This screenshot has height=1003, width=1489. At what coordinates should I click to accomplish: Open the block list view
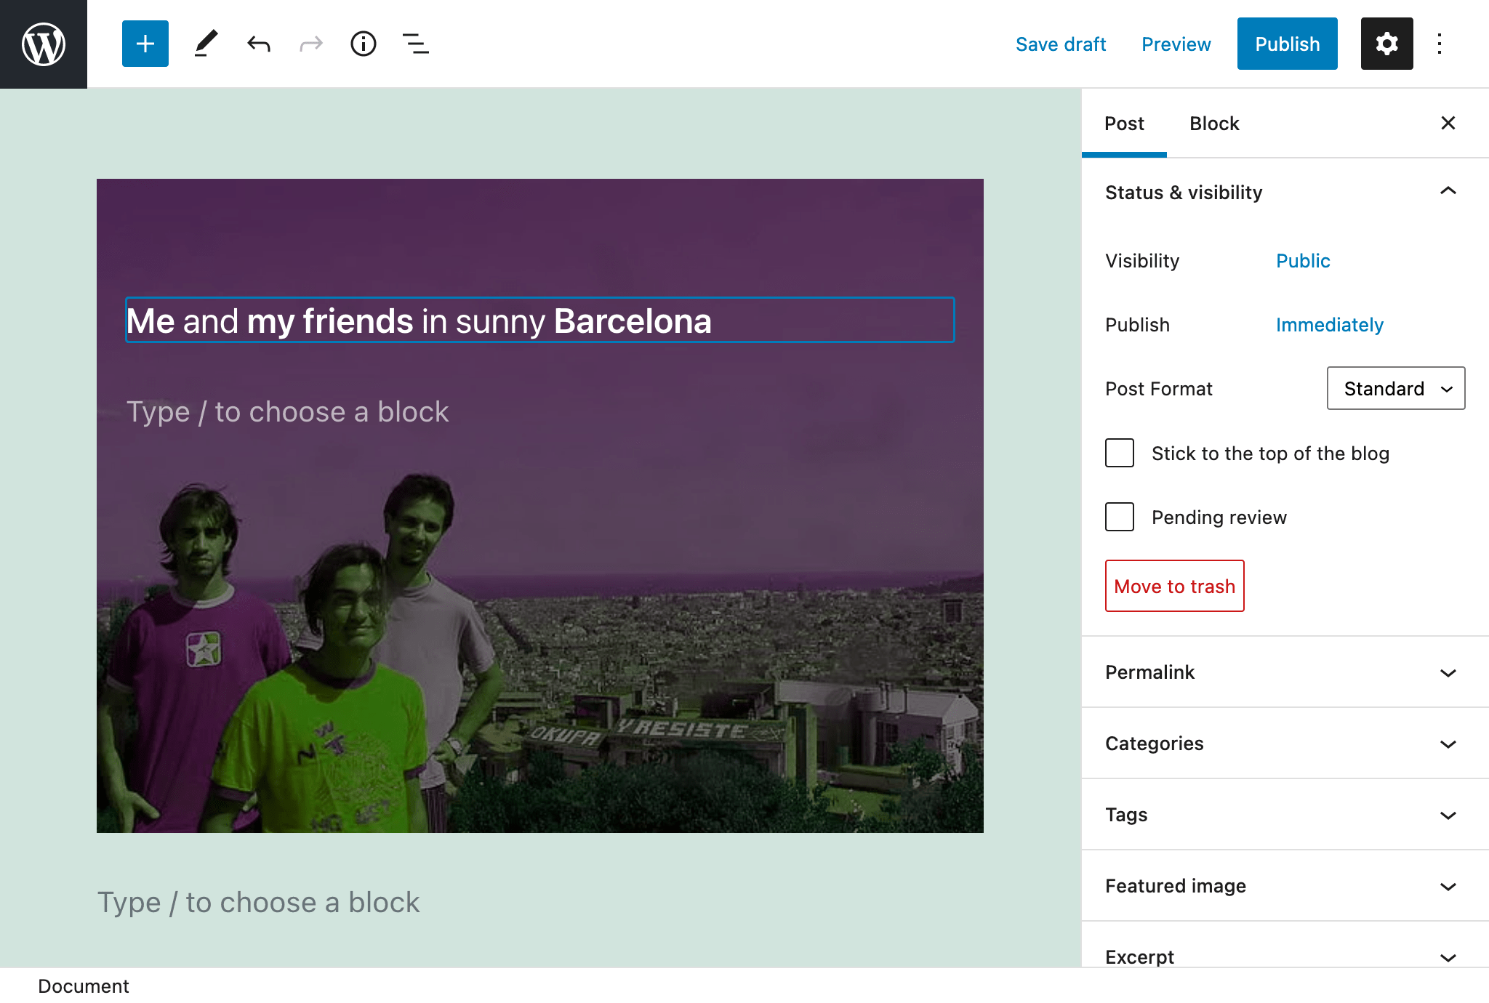pyautogui.click(x=415, y=44)
